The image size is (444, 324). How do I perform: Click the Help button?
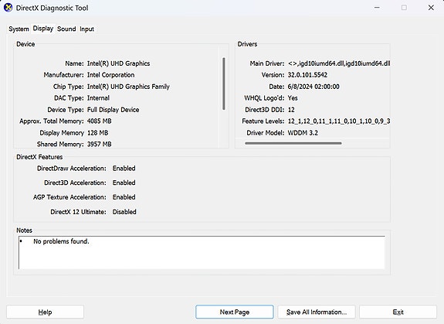pyautogui.click(x=45, y=312)
